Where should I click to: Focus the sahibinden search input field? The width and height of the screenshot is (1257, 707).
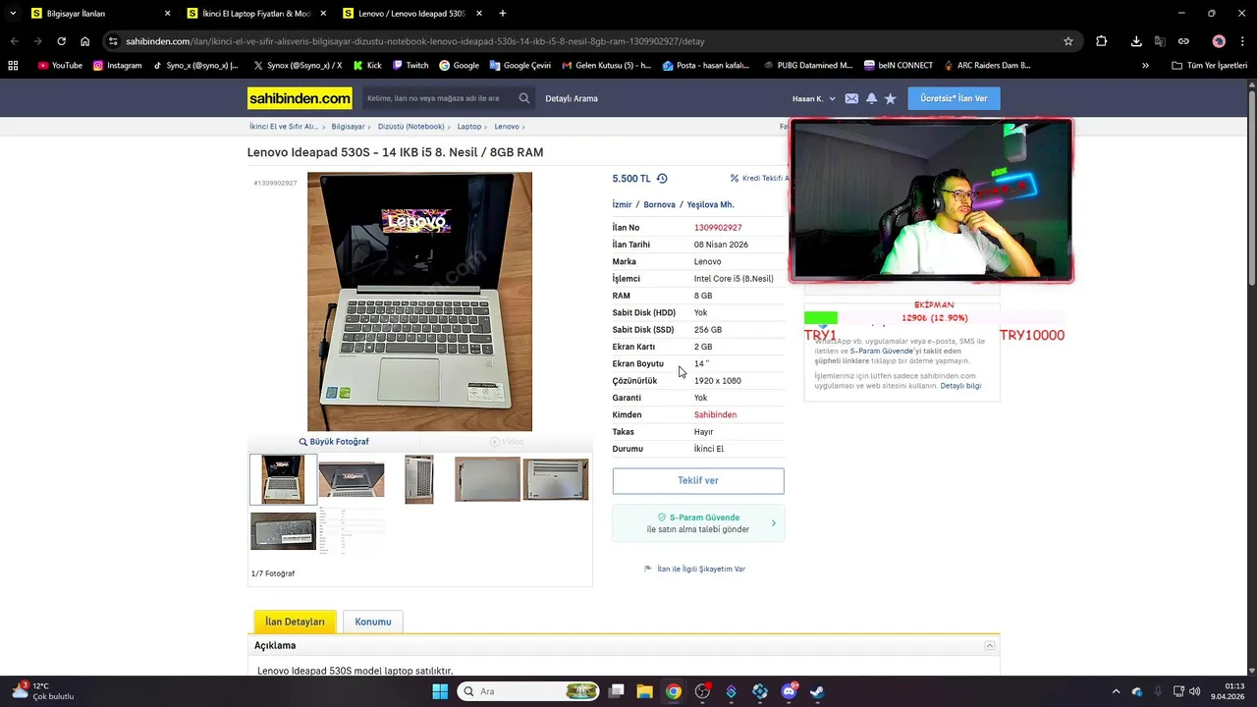pyautogui.click(x=437, y=98)
